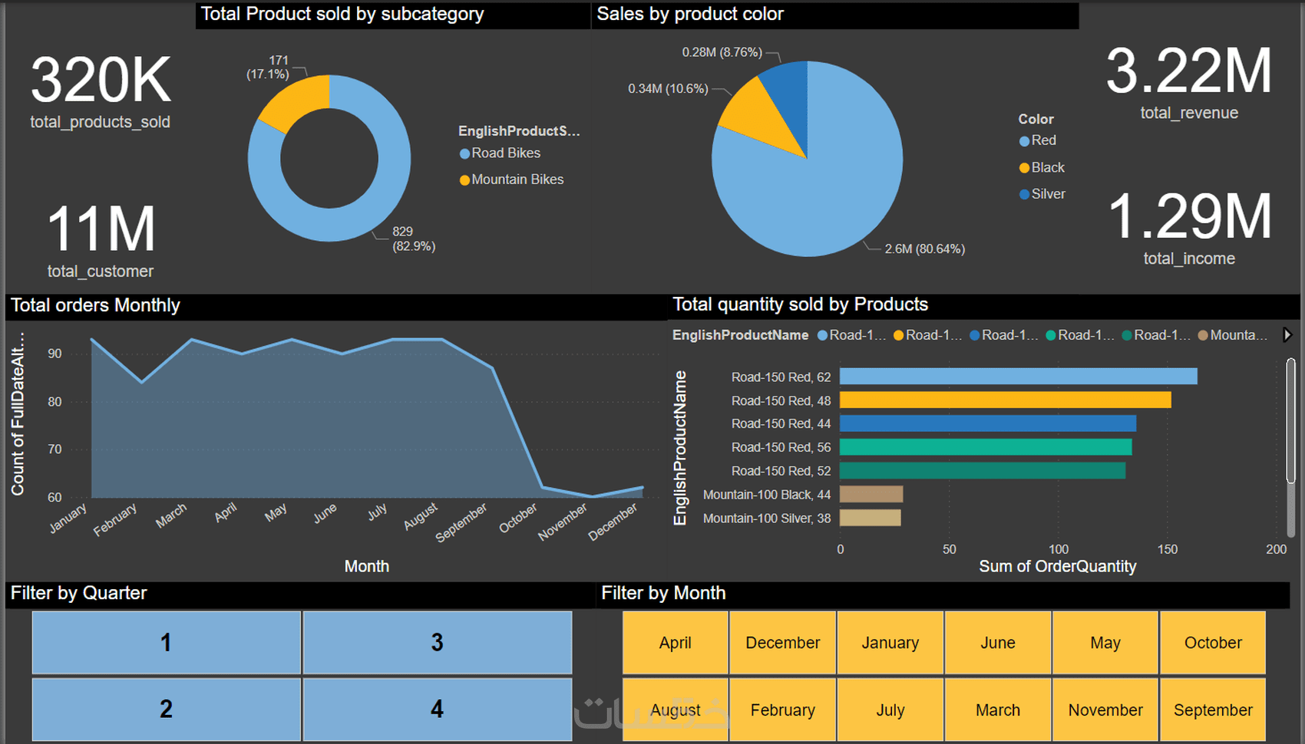Select the Red color legend dot
This screenshot has width=1305, height=744.
(x=1024, y=141)
